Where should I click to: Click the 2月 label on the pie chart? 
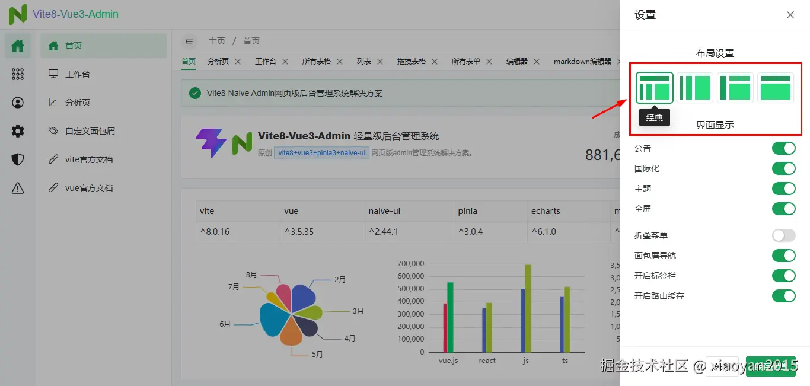[340, 279]
